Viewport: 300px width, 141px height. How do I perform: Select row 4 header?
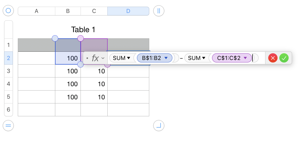tap(9, 84)
